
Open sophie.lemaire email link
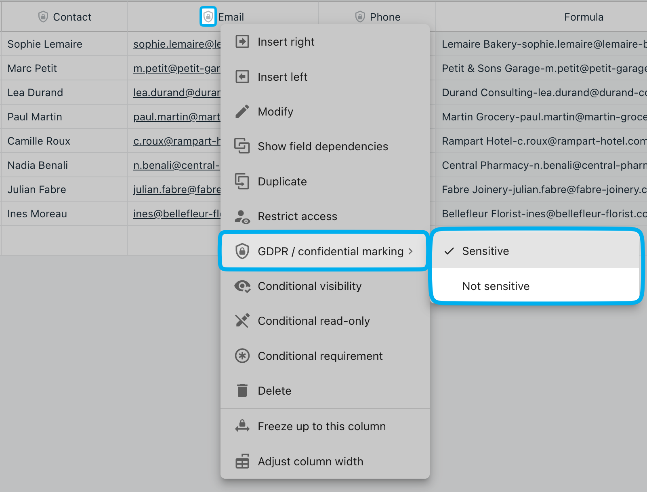177,44
